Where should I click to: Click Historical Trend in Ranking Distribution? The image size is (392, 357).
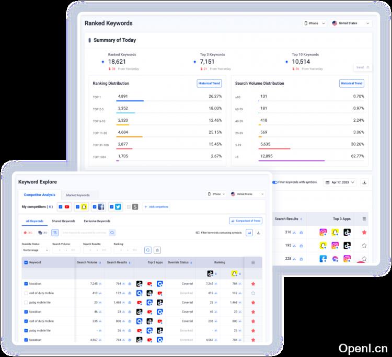click(209, 83)
